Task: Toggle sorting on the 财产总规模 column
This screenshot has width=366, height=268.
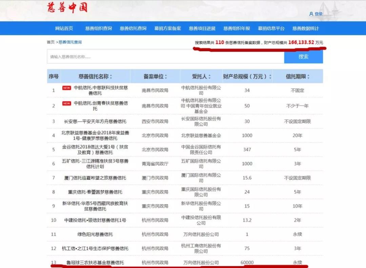Action: pyautogui.click(x=270, y=76)
